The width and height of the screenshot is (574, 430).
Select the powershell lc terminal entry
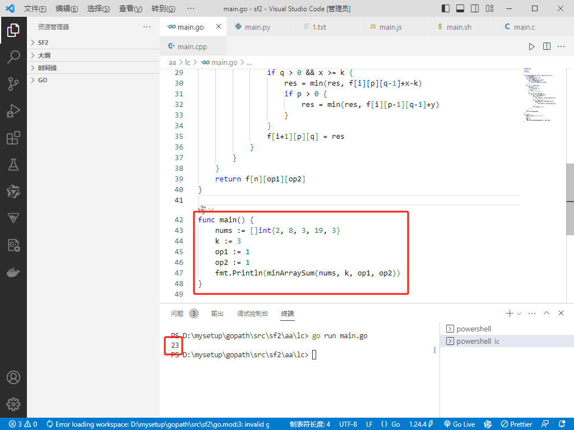(507, 341)
